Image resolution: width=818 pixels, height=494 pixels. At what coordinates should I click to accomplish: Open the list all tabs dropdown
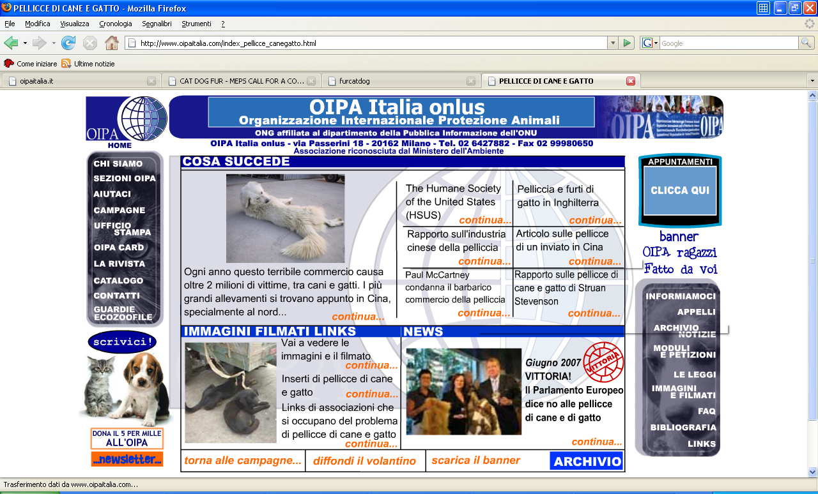(812, 81)
